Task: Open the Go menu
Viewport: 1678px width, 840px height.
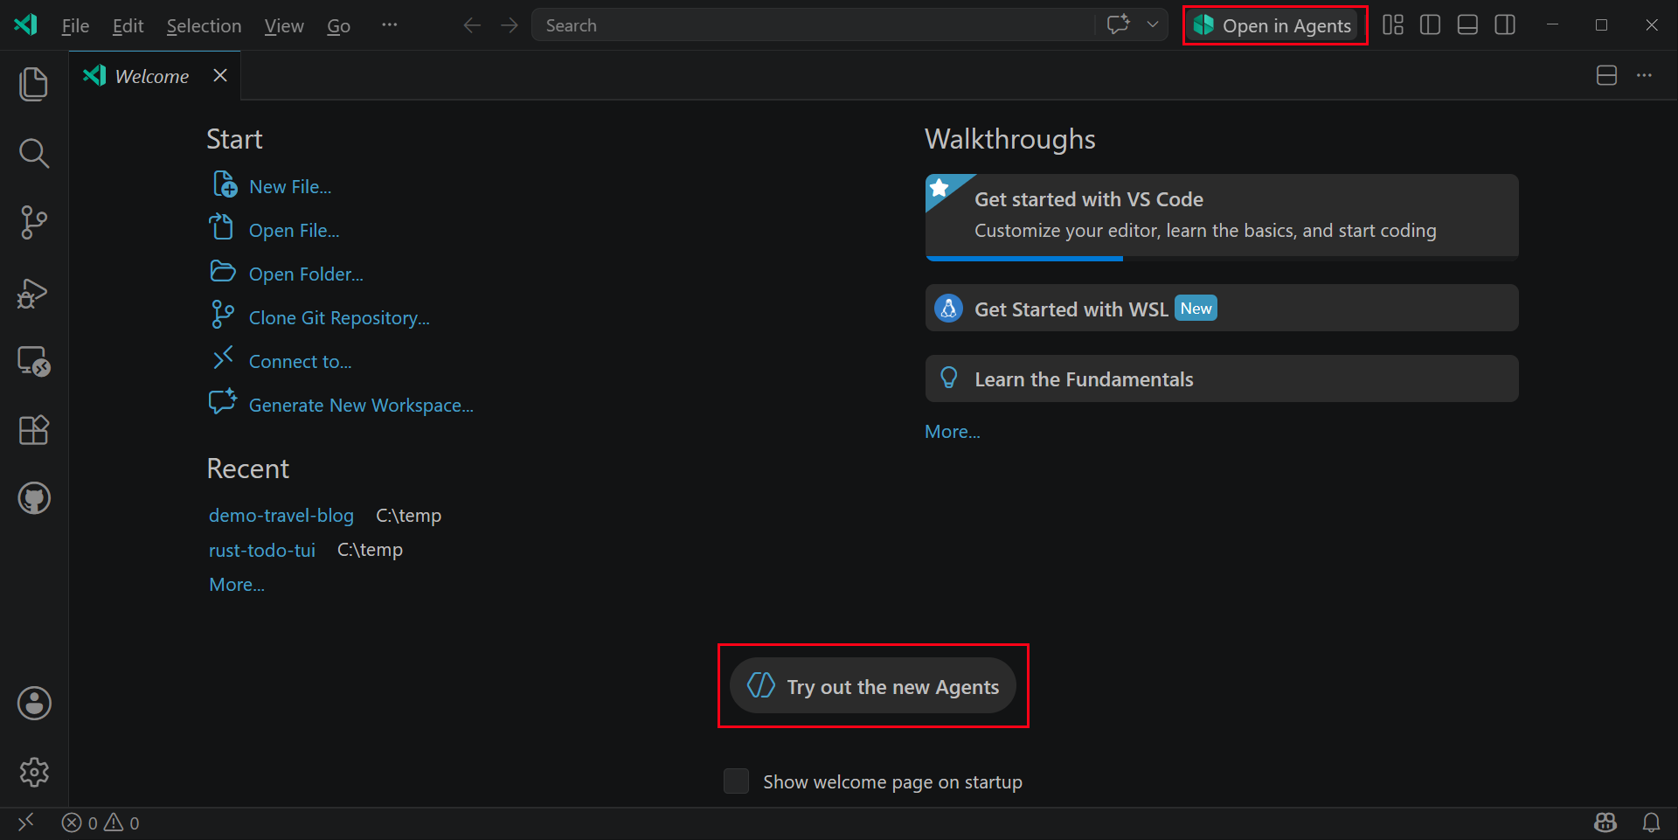Action: click(x=338, y=26)
